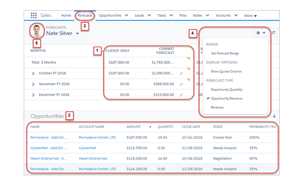Select checked Opportunity Revenue forecast type

pyautogui.click(x=227, y=99)
